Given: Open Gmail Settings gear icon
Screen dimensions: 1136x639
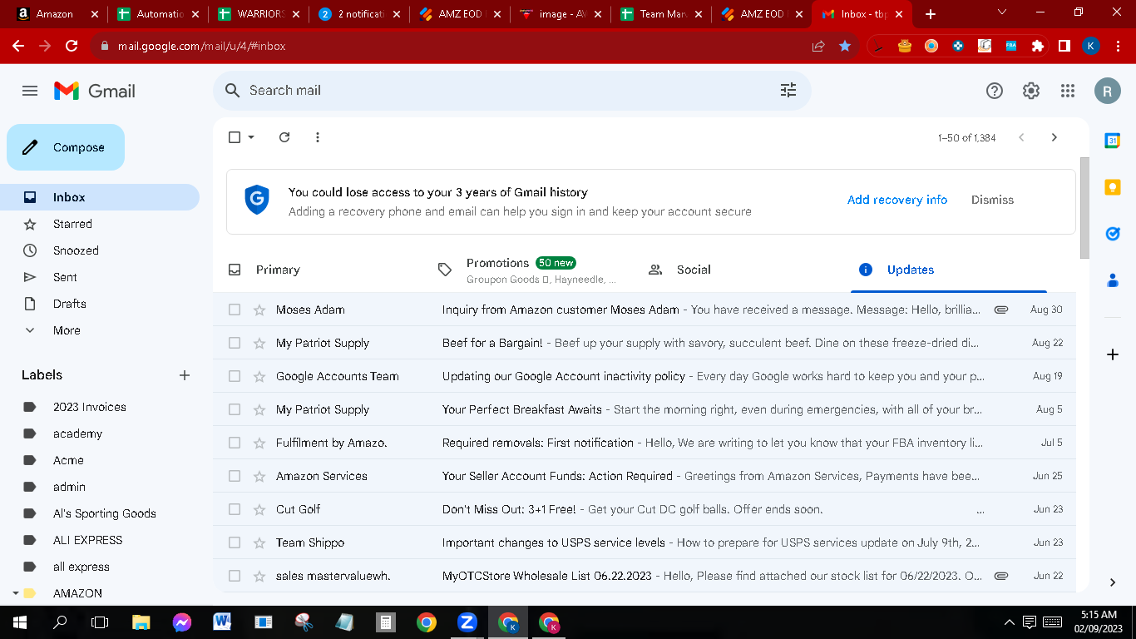Looking at the screenshot, I should pyautogui.click(x=1031, y=91).
